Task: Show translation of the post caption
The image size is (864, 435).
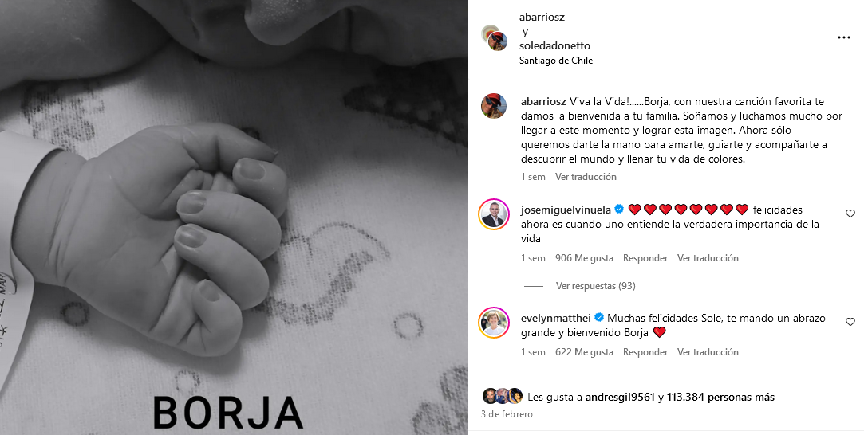Action: pos(586,177)
